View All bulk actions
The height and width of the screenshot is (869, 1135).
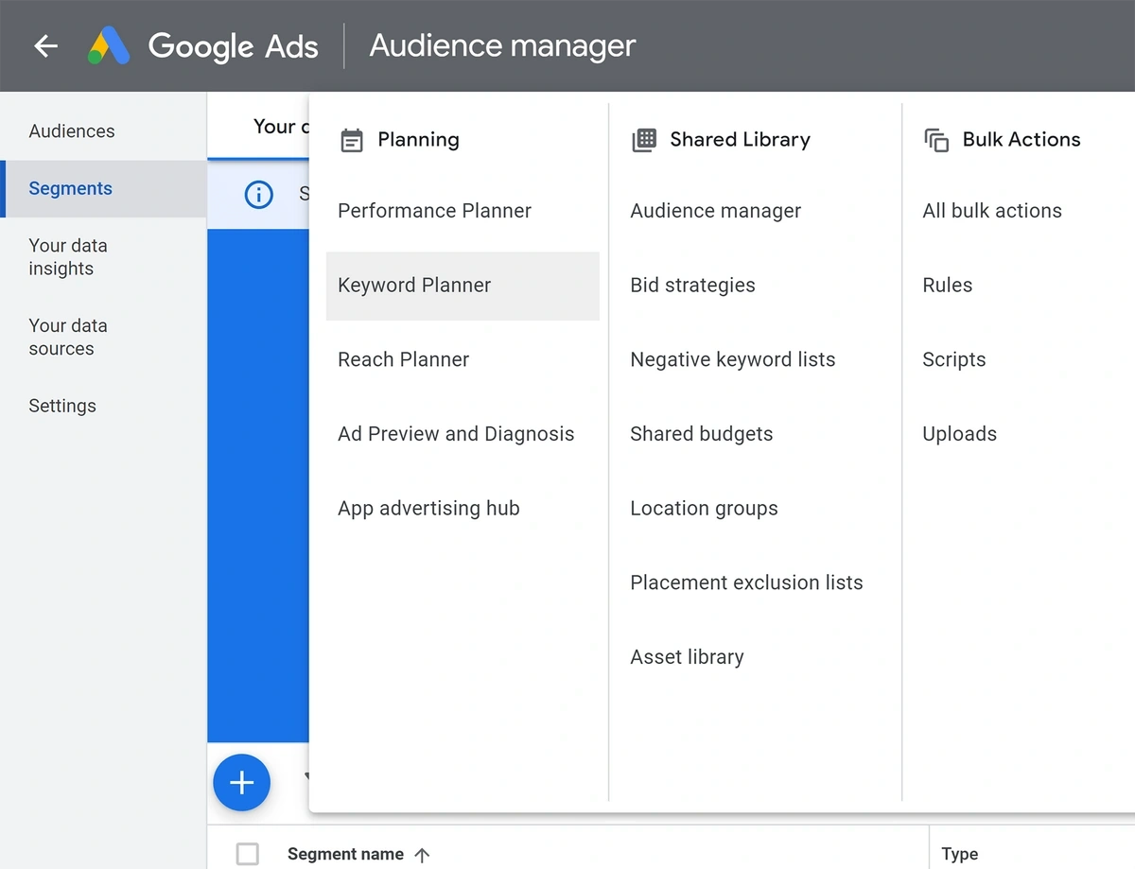[x=992, y=211]
